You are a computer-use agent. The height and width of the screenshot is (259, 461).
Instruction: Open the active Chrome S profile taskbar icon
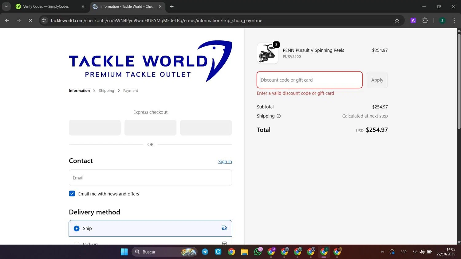(x=324, y=252)
